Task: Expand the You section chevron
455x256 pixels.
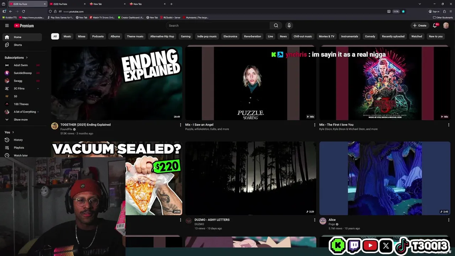Action: point(13,132)
